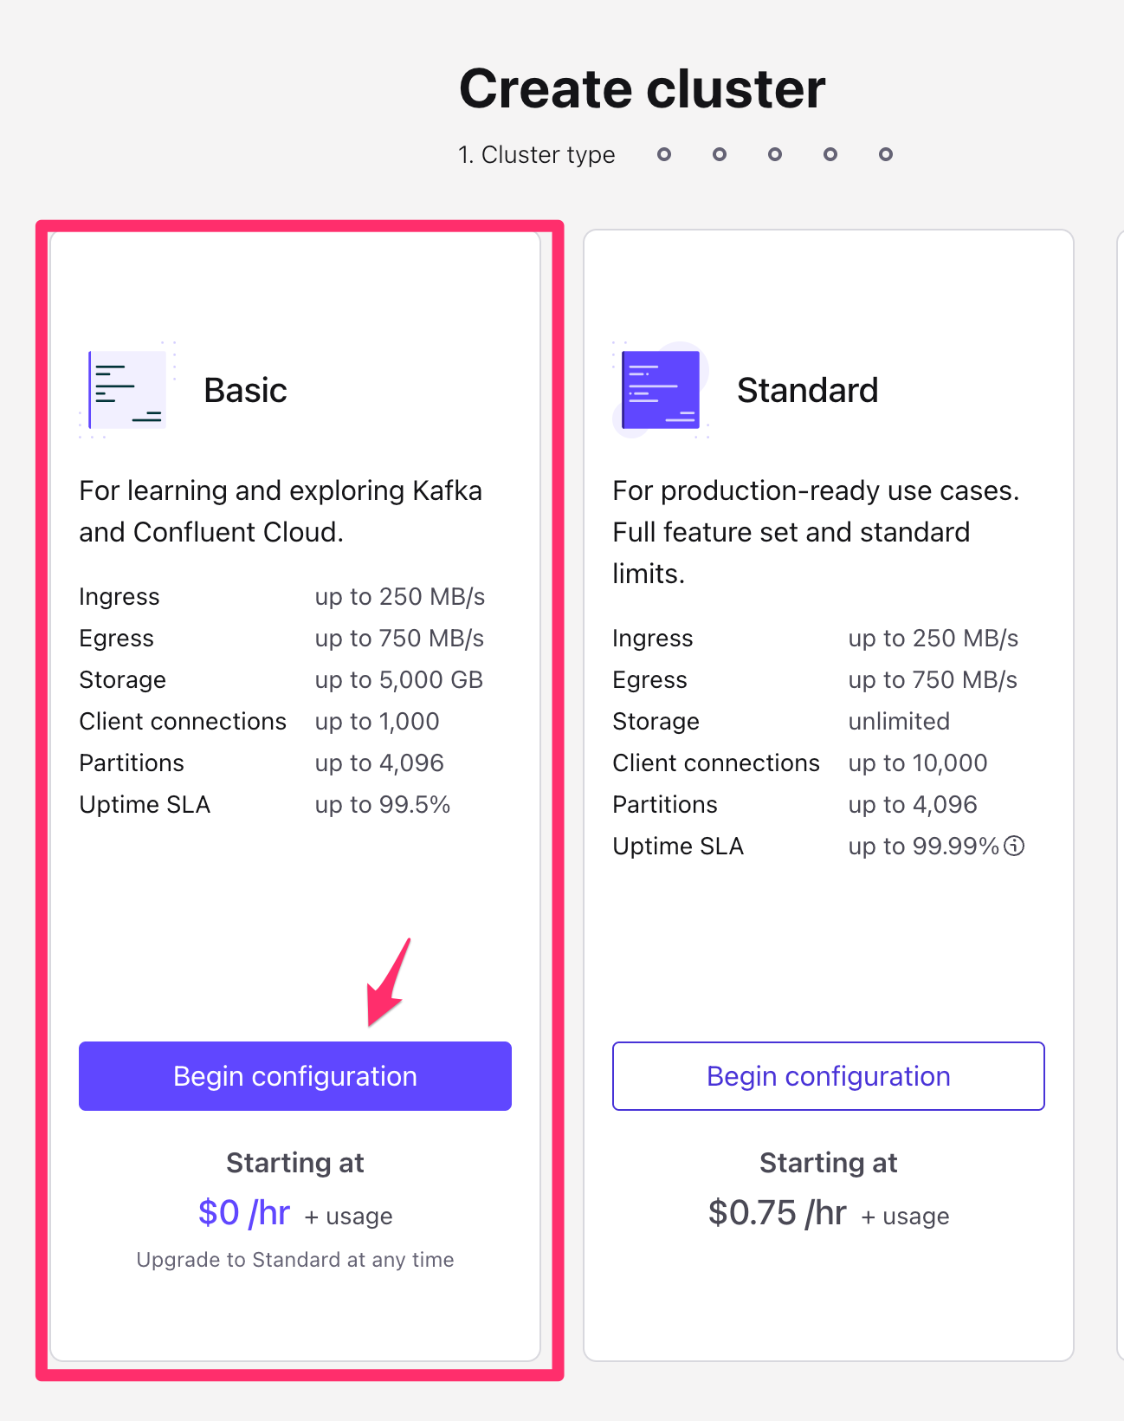Click 'Upgrade to Standard at any time' text
The height and width of the screenshot is (1421, 1124).
[x=295, y=1260]
